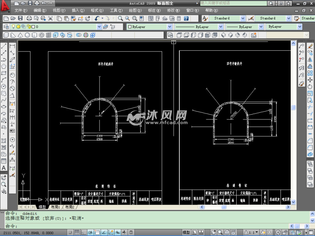
Task: Select the Cone solid tool
Action: pyautogui.click(x=20, y=35)
